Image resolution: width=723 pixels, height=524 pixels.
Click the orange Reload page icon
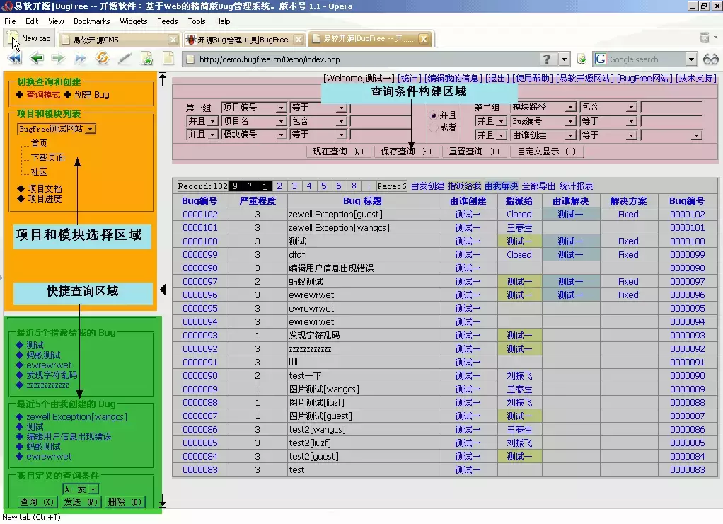pos(102,59)
